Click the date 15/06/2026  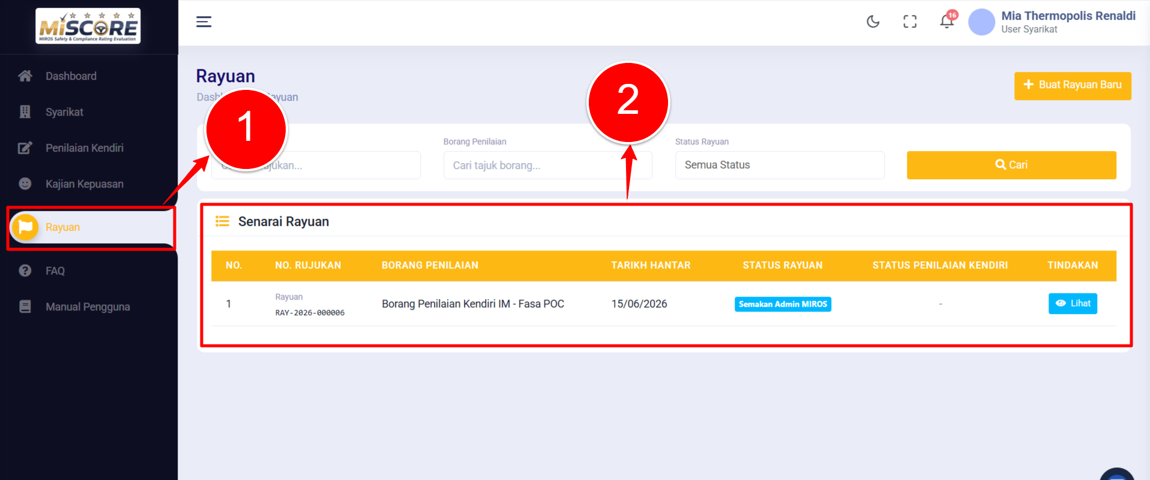pos(639,304)
